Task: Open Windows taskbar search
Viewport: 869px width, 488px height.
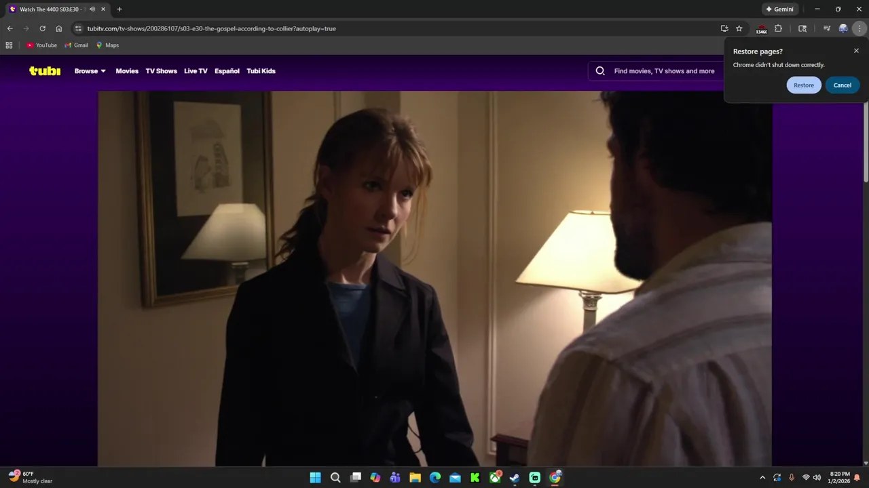Action: pyautogui.click(x=335, y=477)
